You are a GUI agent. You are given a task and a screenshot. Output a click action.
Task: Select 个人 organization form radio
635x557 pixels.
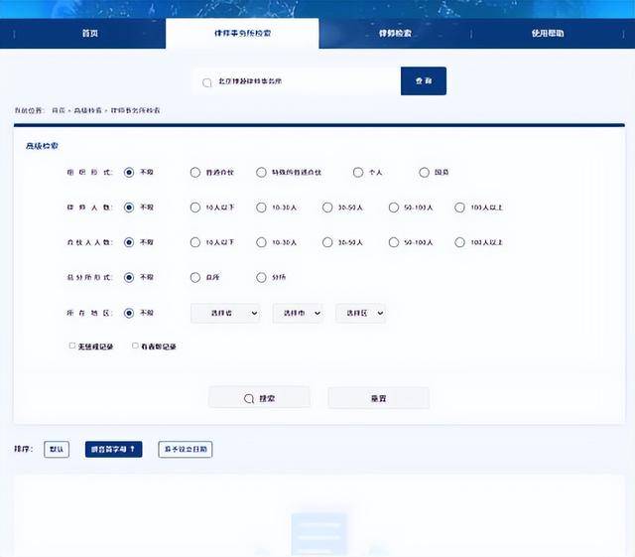[x=358, y=173]
